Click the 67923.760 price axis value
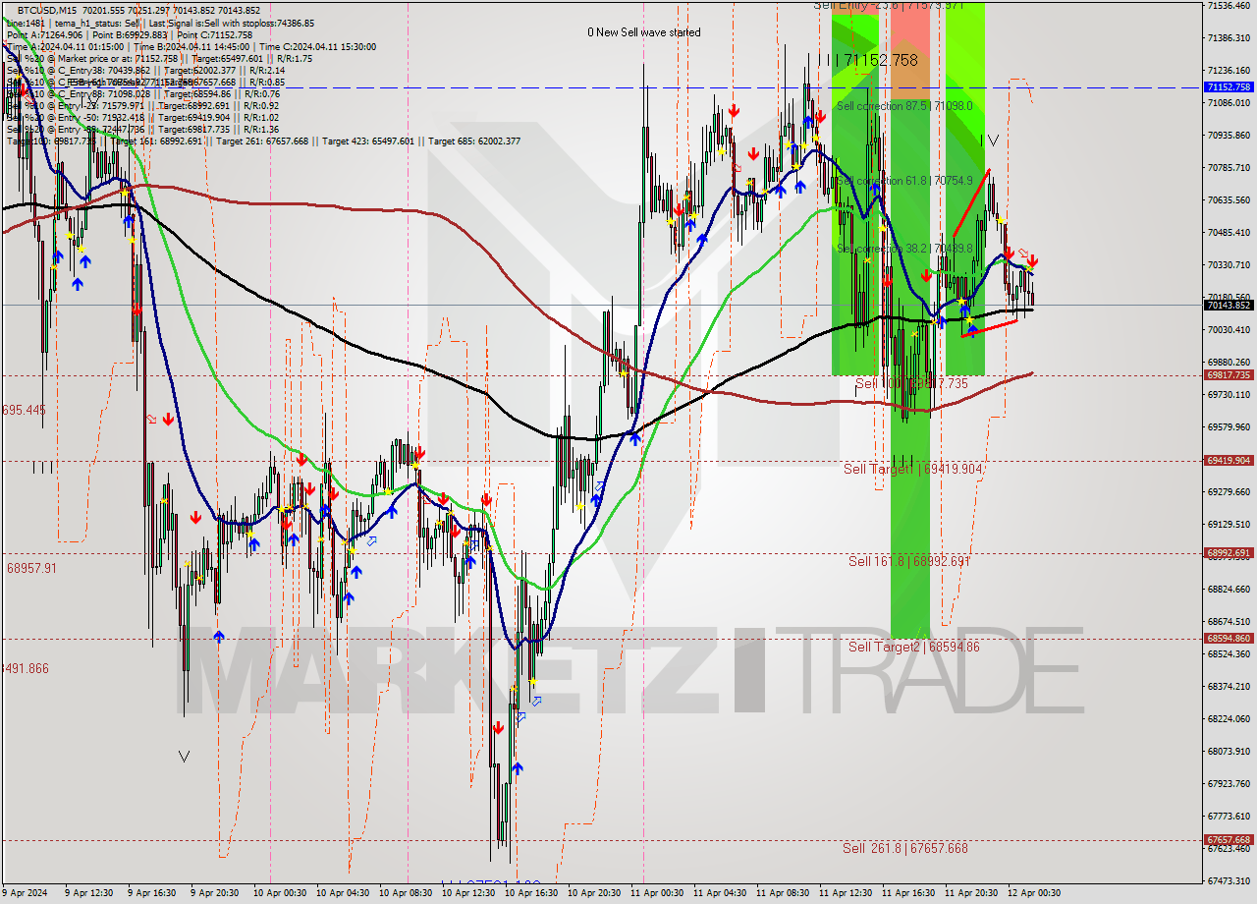Viewport: 1257px width, 904px height. [1229, 783]
